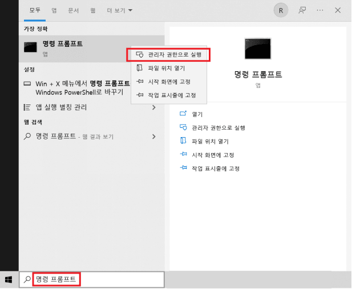Click the 설정 section heading
The width and height of the screenshot is (352, 289).
tap(29, 70)
